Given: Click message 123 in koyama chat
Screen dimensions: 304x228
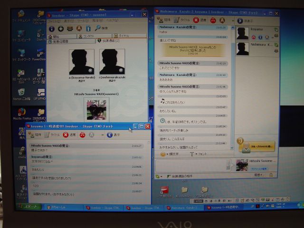Looking at the screenshot, I should point(36,186).
